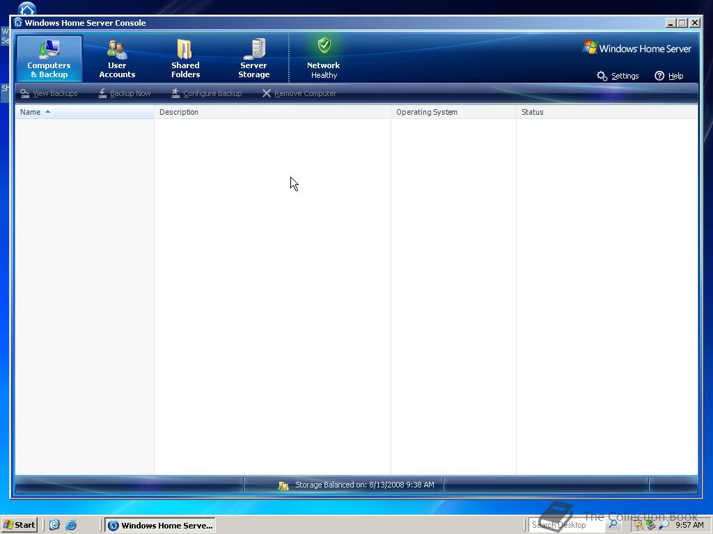This screenshot has height=534, width=713.
Task: Click the Storage Balanced status icon
Action: pos(283,486)
